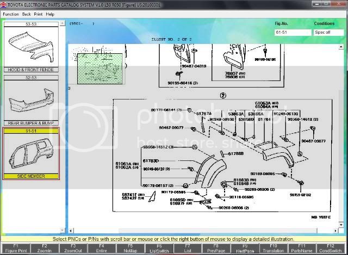This screenshot has height=255, width=348.
Task: Click right arrow of horizontal scrollbar
Action: [x=335, y=231]
